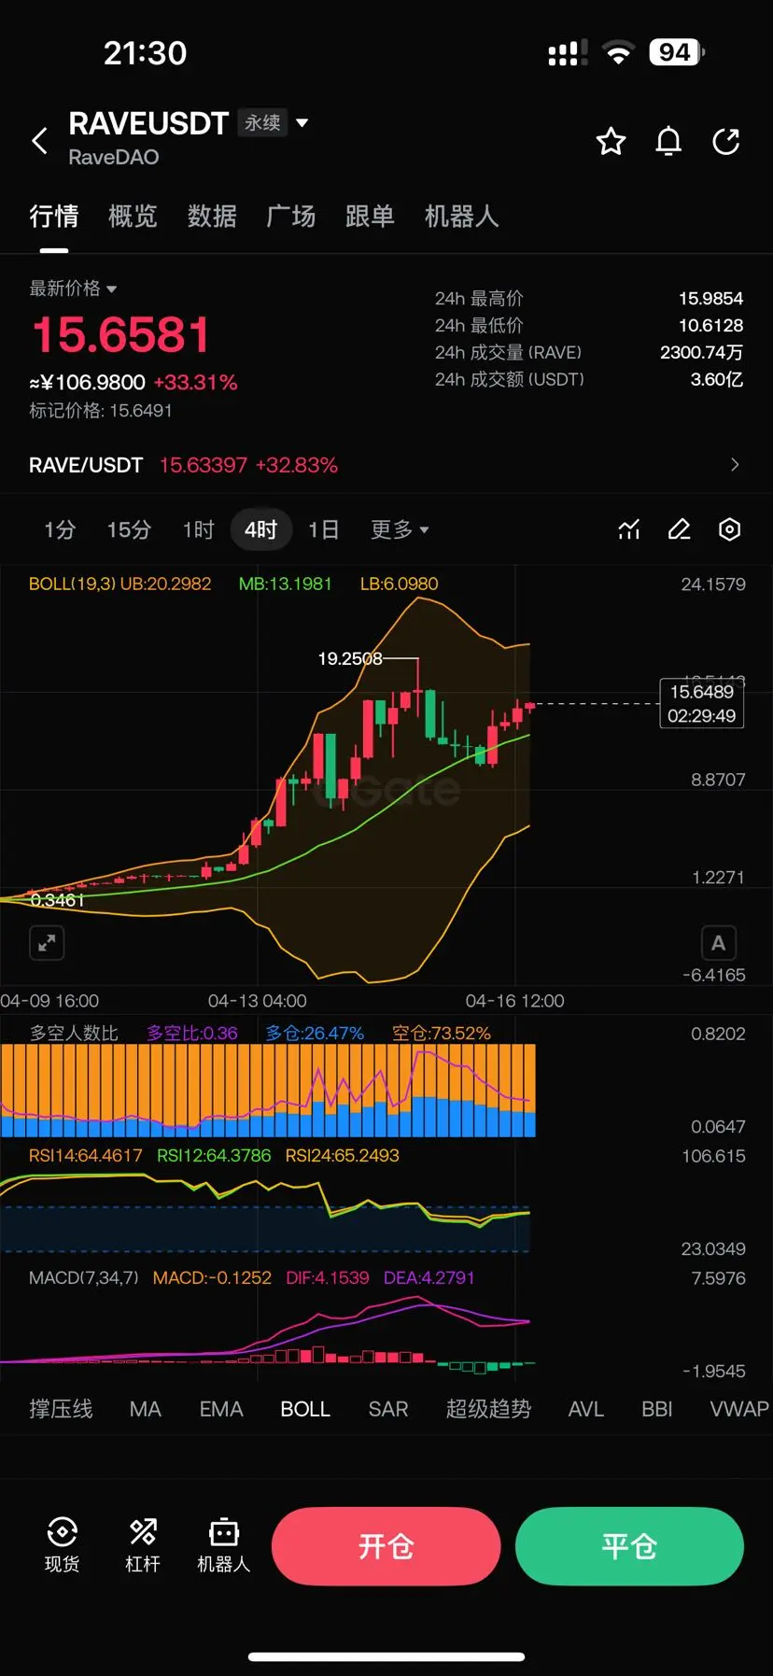
Task: Add RAVEUSDT to favorites with star icon
Action: [x=611, y=141]
